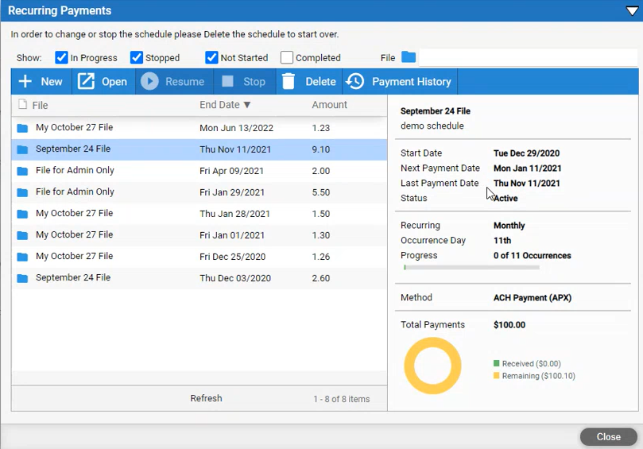Click the yellow Total Payments donut chart
This screenshot has width=643, height=449.
[432, 366]
